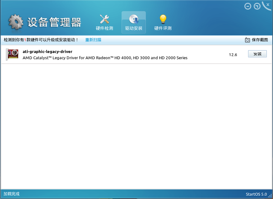The height and width of the screenshot is (199, 273).
Task: Click the 设备管理器 title text
Action: point(54,22)
